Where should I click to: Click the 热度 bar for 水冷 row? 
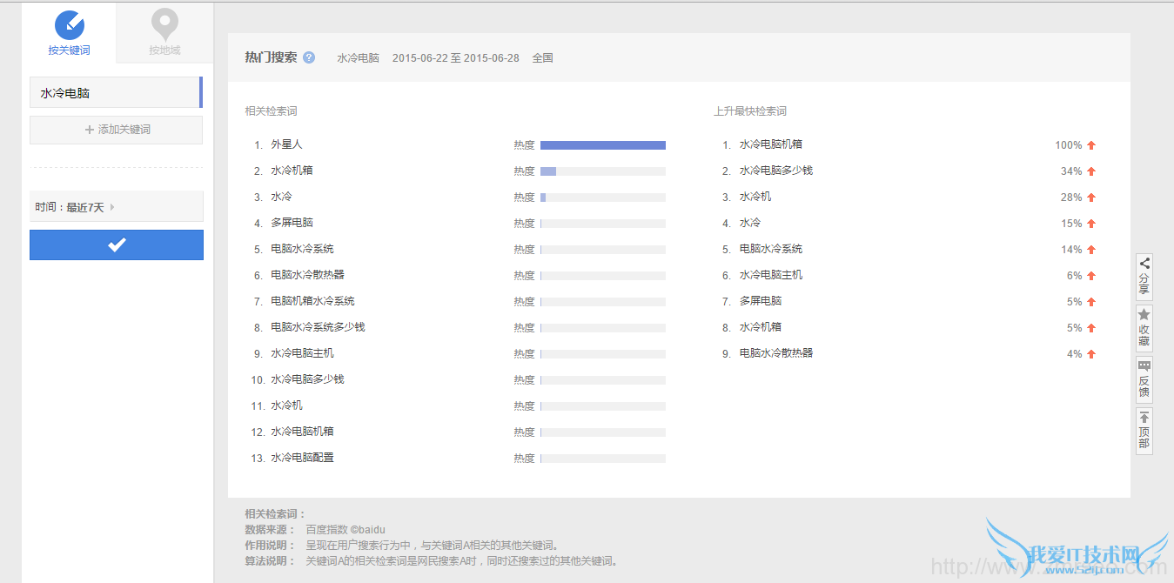[x=603, y=198]
